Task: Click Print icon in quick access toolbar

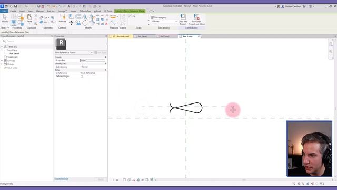Action: pos(38,6)
